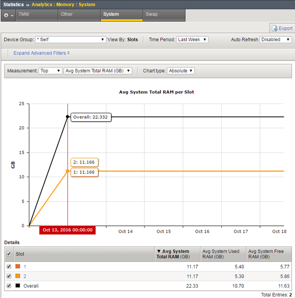Click the sort arrow on Avg System Total RAM

click(x=158, y=251)
